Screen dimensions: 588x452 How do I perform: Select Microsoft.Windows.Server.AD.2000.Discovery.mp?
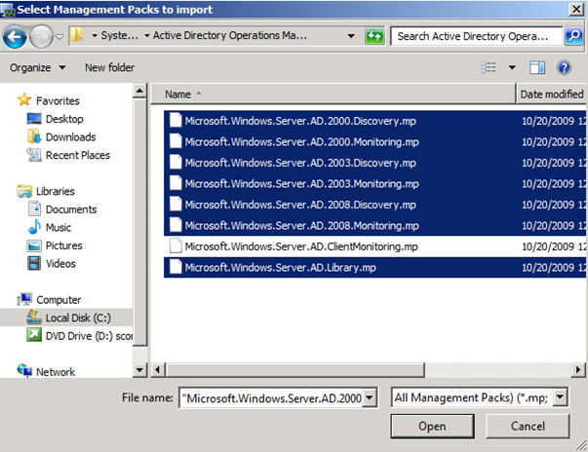(x=374, y=121)
